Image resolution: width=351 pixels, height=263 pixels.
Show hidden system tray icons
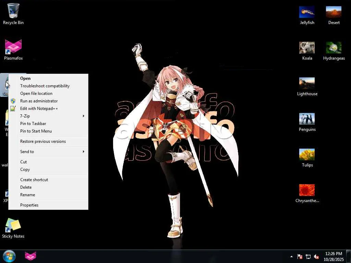[x=291, y=256]
